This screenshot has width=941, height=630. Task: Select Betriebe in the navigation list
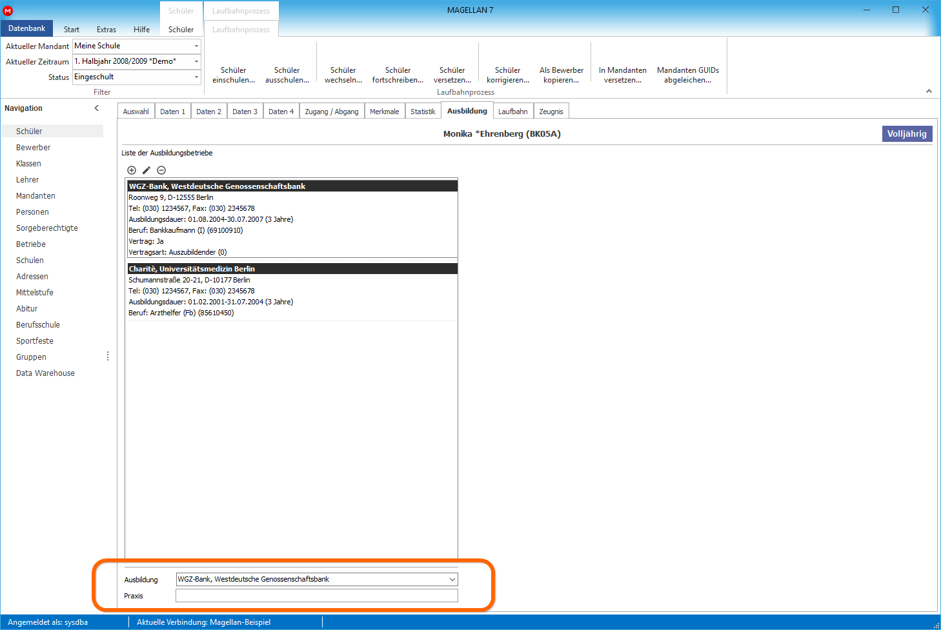click(31, 244)
